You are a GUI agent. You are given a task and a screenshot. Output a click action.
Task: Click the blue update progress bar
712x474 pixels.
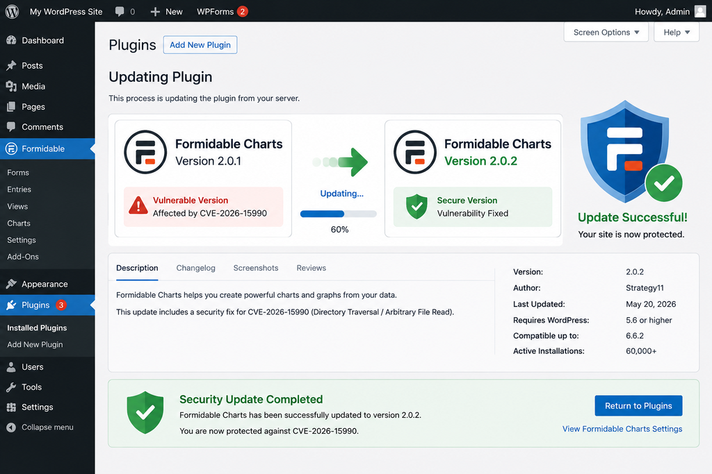pos(339,214)
